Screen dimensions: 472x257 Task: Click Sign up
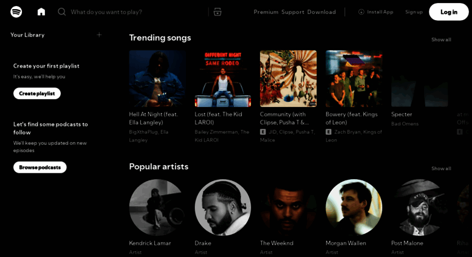tap(414, 12)
